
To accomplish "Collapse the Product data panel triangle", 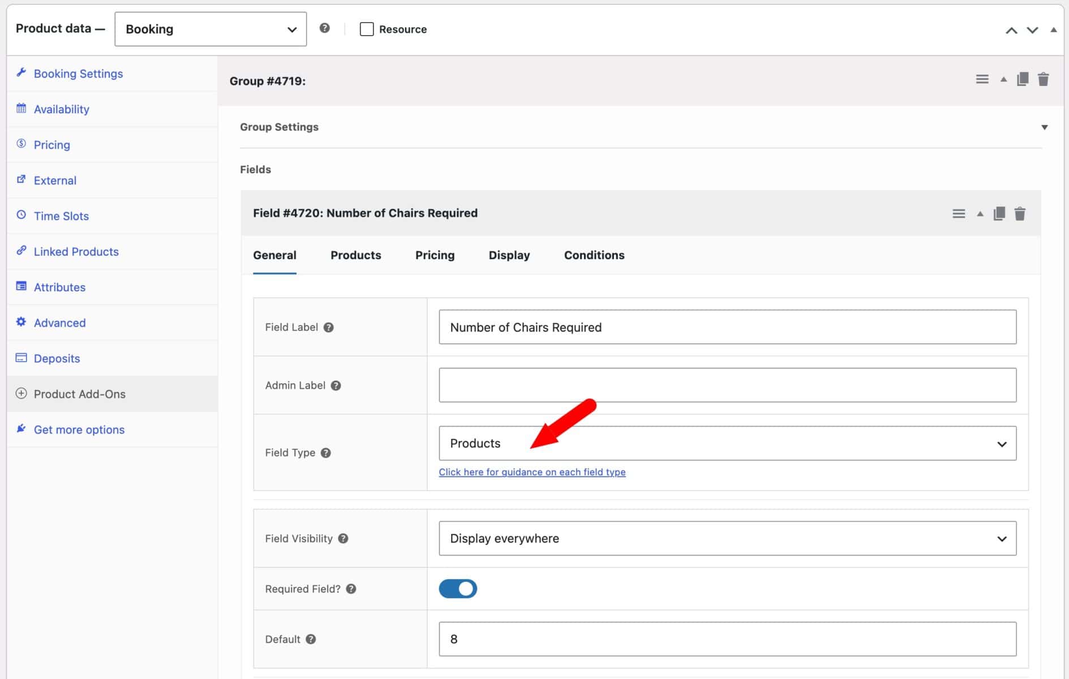I will coord(1053,30).
